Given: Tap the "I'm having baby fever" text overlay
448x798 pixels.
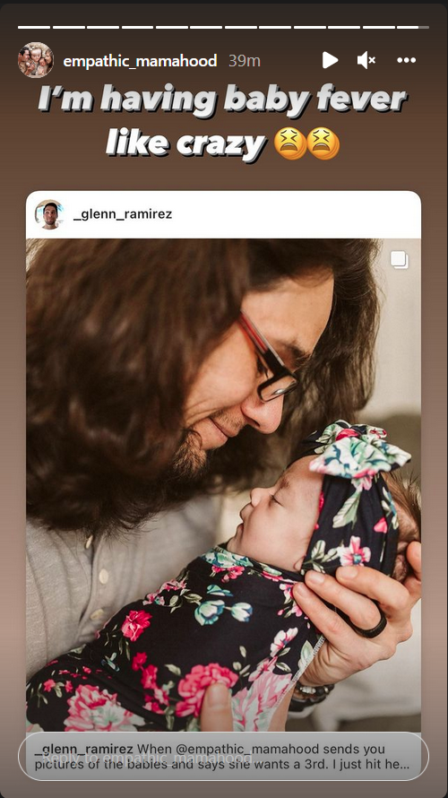Looking at the screenshot, I should (x=223, y=122).
